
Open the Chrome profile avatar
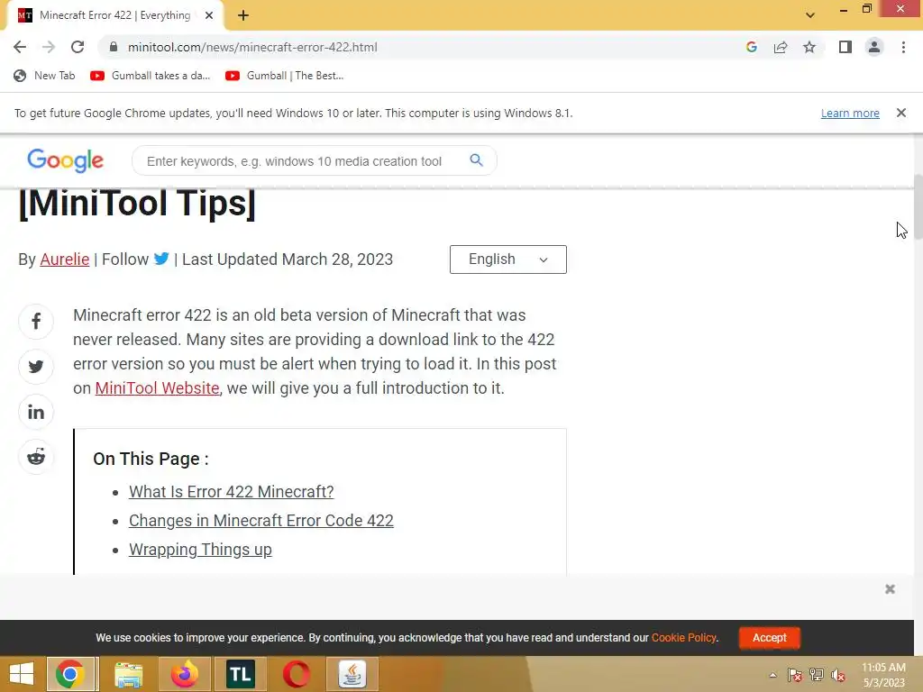(x=874, y=47)
